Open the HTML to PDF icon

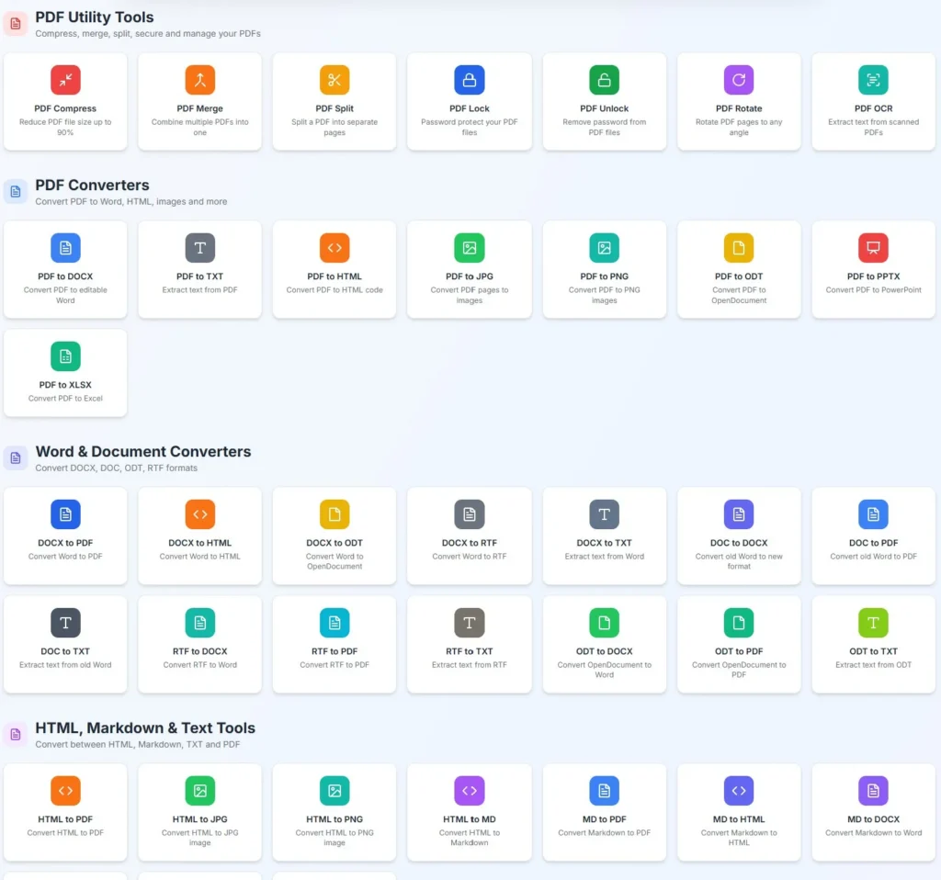65,791
